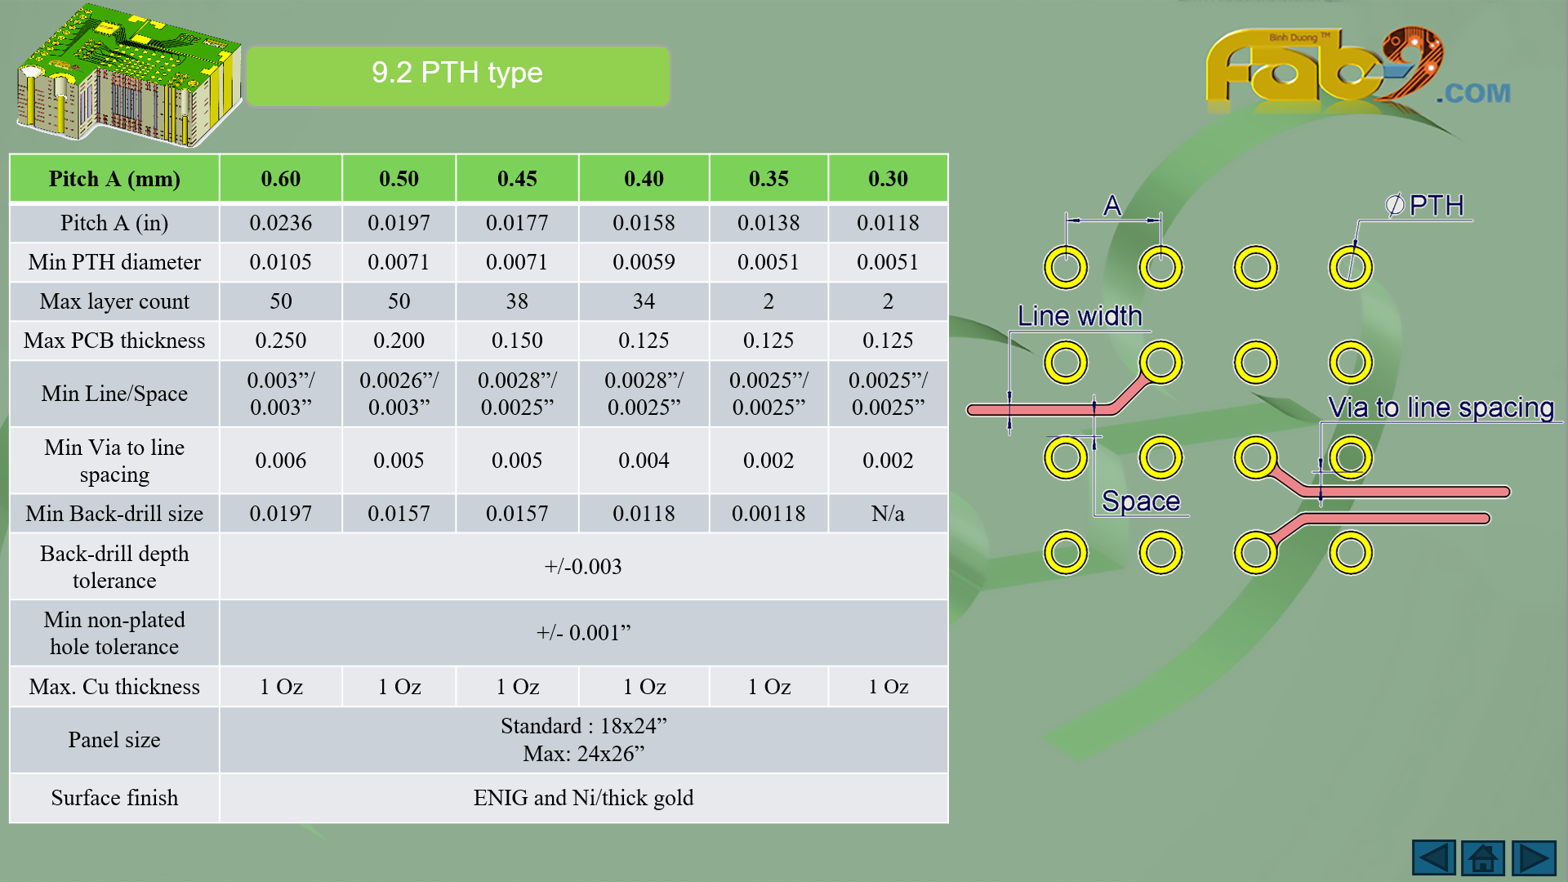Click the N/a back-drill size cell
Viewport: 1568px width, 882px height.
coord(888,513)
